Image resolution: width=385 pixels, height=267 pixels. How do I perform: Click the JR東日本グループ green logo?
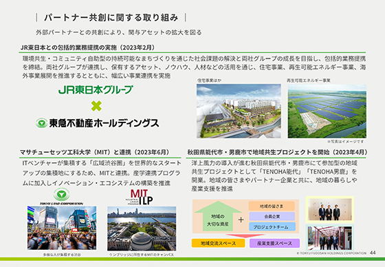pos(96,89)
